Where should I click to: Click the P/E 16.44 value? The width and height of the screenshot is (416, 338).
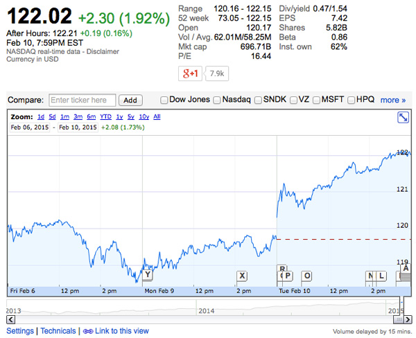pos(261,56)
